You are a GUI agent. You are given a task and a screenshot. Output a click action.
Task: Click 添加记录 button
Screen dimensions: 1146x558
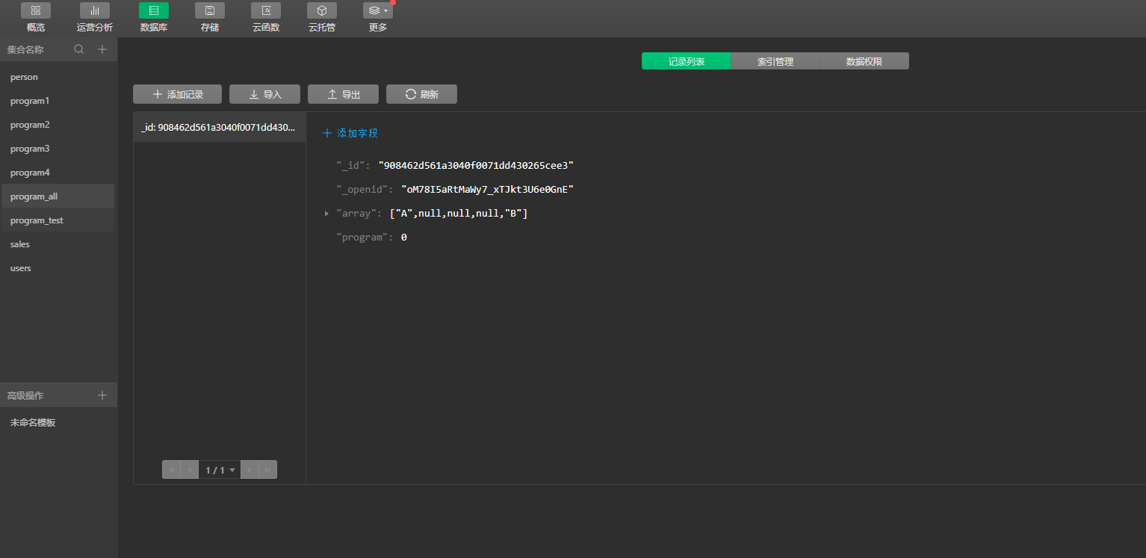178,94
